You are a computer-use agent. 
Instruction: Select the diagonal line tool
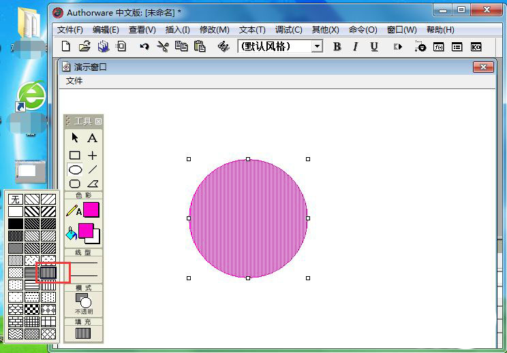pos(93,169)
